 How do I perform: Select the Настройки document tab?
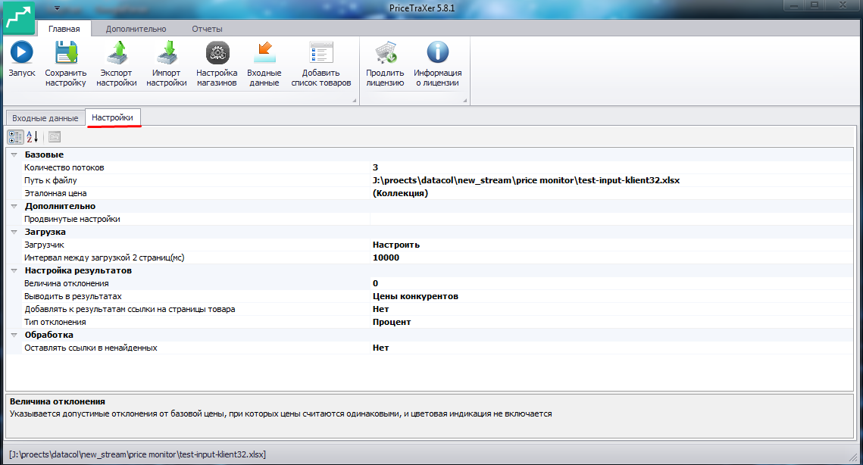(112, 117)
